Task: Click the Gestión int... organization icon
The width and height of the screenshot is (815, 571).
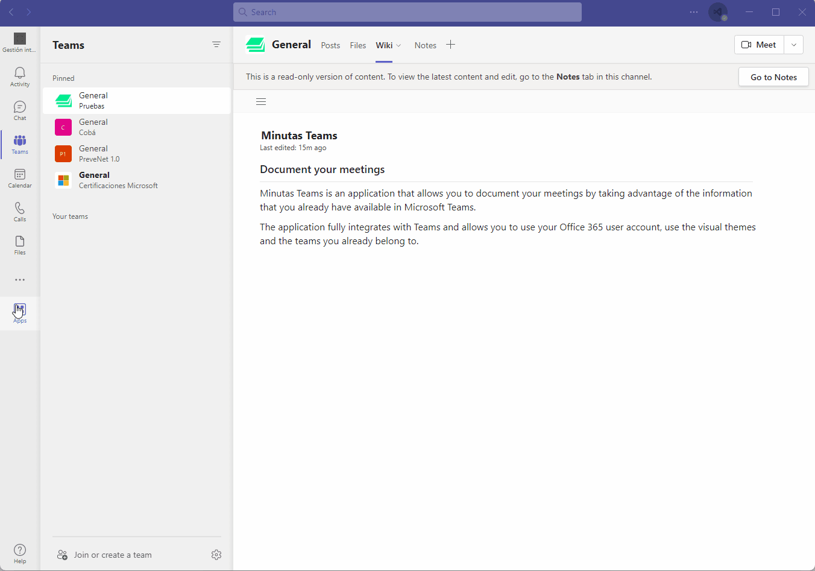Action: click(20, 42)
